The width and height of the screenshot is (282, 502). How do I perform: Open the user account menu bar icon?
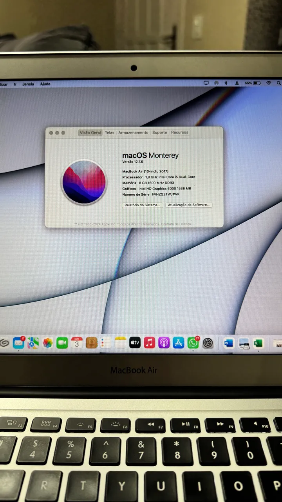coord(237,83)
